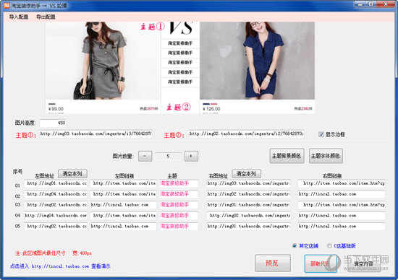Click row 05 主题 text field
Screen dimensions: 398x280
coord(179,227)
